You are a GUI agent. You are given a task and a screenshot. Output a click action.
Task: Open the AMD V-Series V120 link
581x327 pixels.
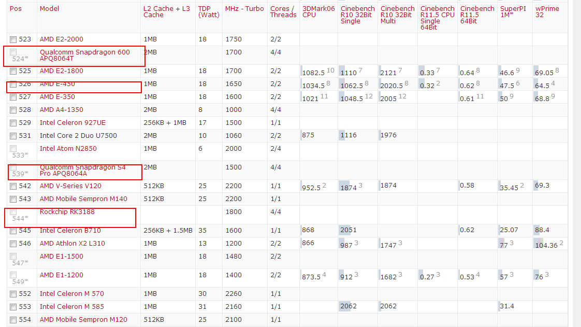click(x=70, y=186)
